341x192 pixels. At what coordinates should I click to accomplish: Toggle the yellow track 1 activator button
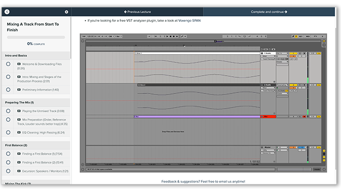click(x=293, y=53)
